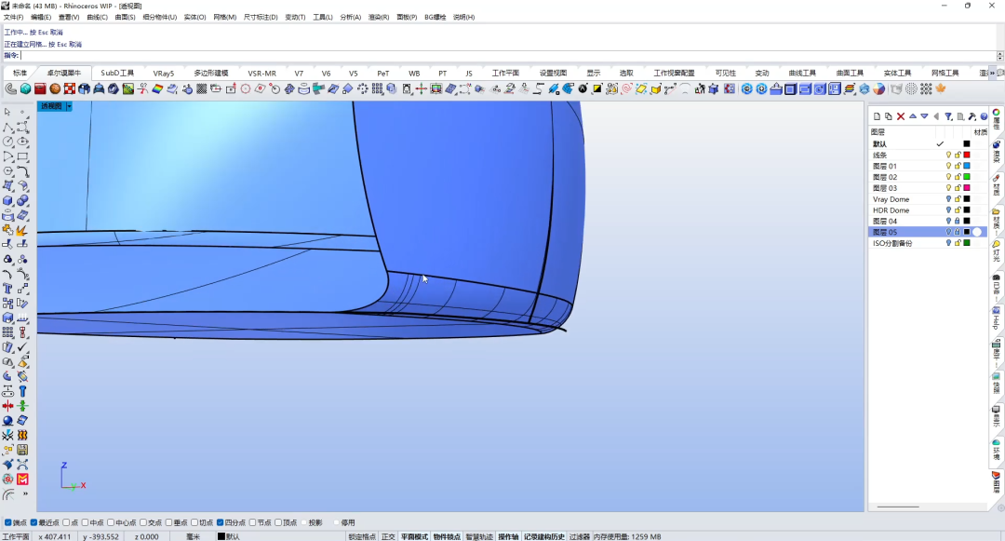Select the Text tool in left toolbar
This screenshot has width=1005, height=541.
coord(7,289)
